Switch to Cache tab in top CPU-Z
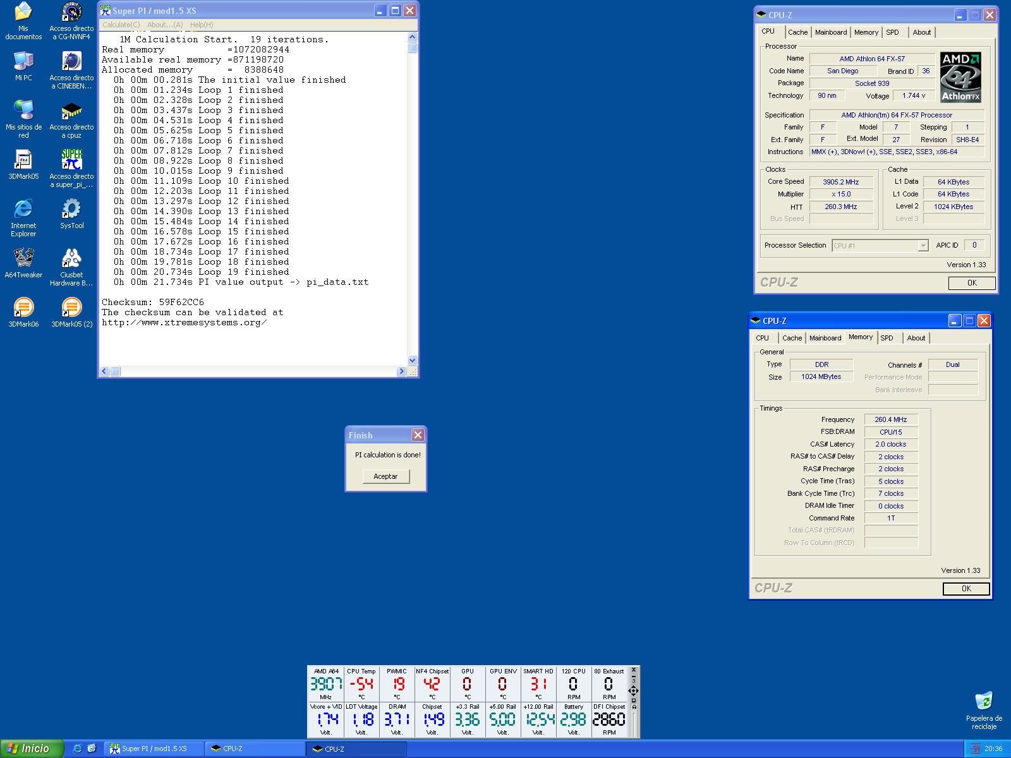 [x=797, y=32]
